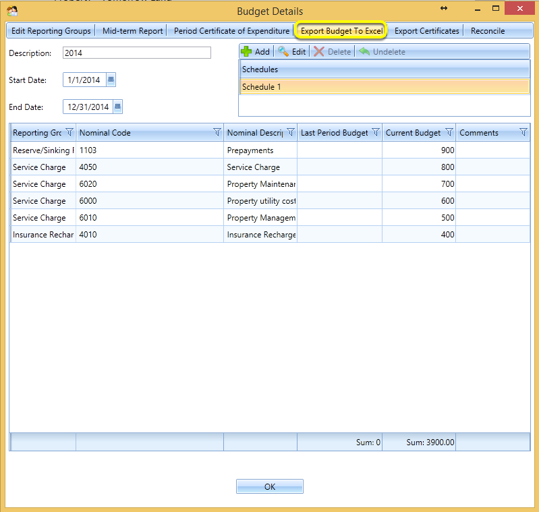Filter the Reporting Group column

click(x=69, y=132)
